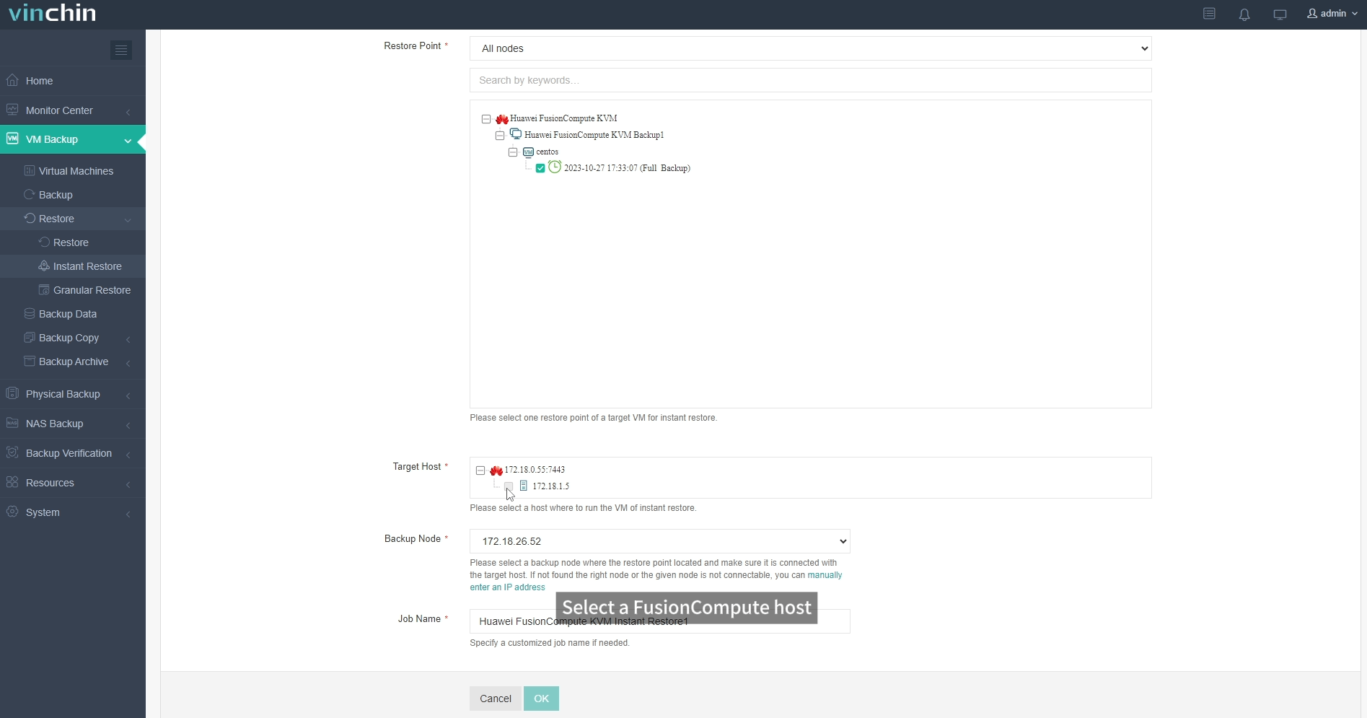
Task: Click Huawei icon beside 172.18.0.55:7443
Action: (x=496, y=470)
